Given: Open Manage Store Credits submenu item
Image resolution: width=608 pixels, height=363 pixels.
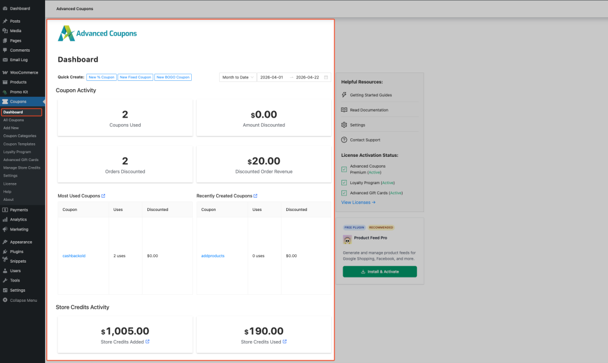Looking at the screenshot, I should click(22, 168).
